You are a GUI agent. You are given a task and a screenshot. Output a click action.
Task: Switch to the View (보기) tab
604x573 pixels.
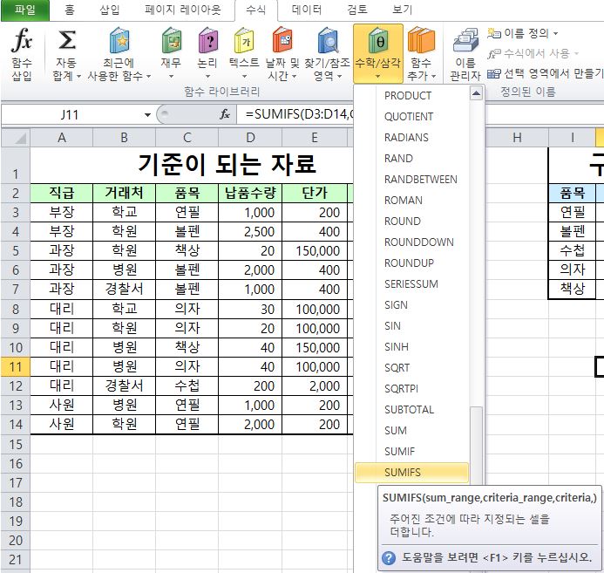(402, 10)
